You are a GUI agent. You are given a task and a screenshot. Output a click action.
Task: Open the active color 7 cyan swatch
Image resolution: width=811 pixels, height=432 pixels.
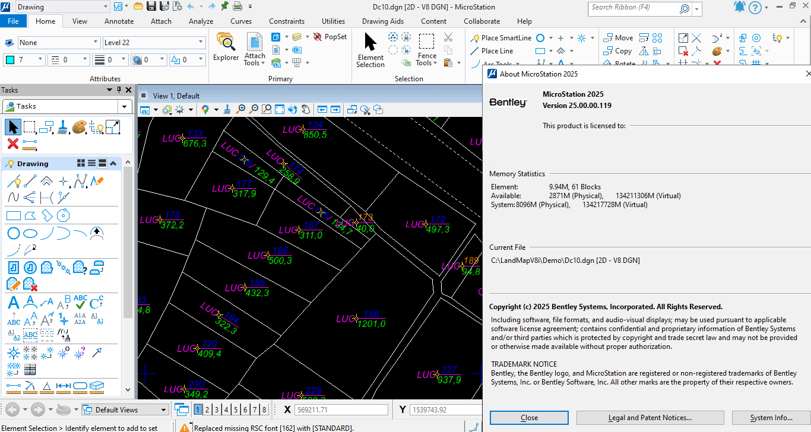coord(10,59)
